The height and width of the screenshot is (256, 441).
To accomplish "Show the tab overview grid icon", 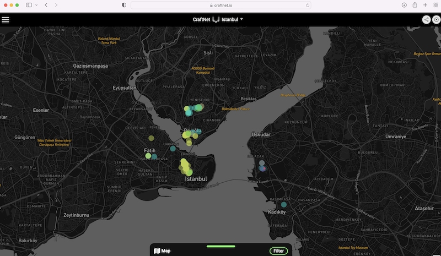I will point(436,5).
